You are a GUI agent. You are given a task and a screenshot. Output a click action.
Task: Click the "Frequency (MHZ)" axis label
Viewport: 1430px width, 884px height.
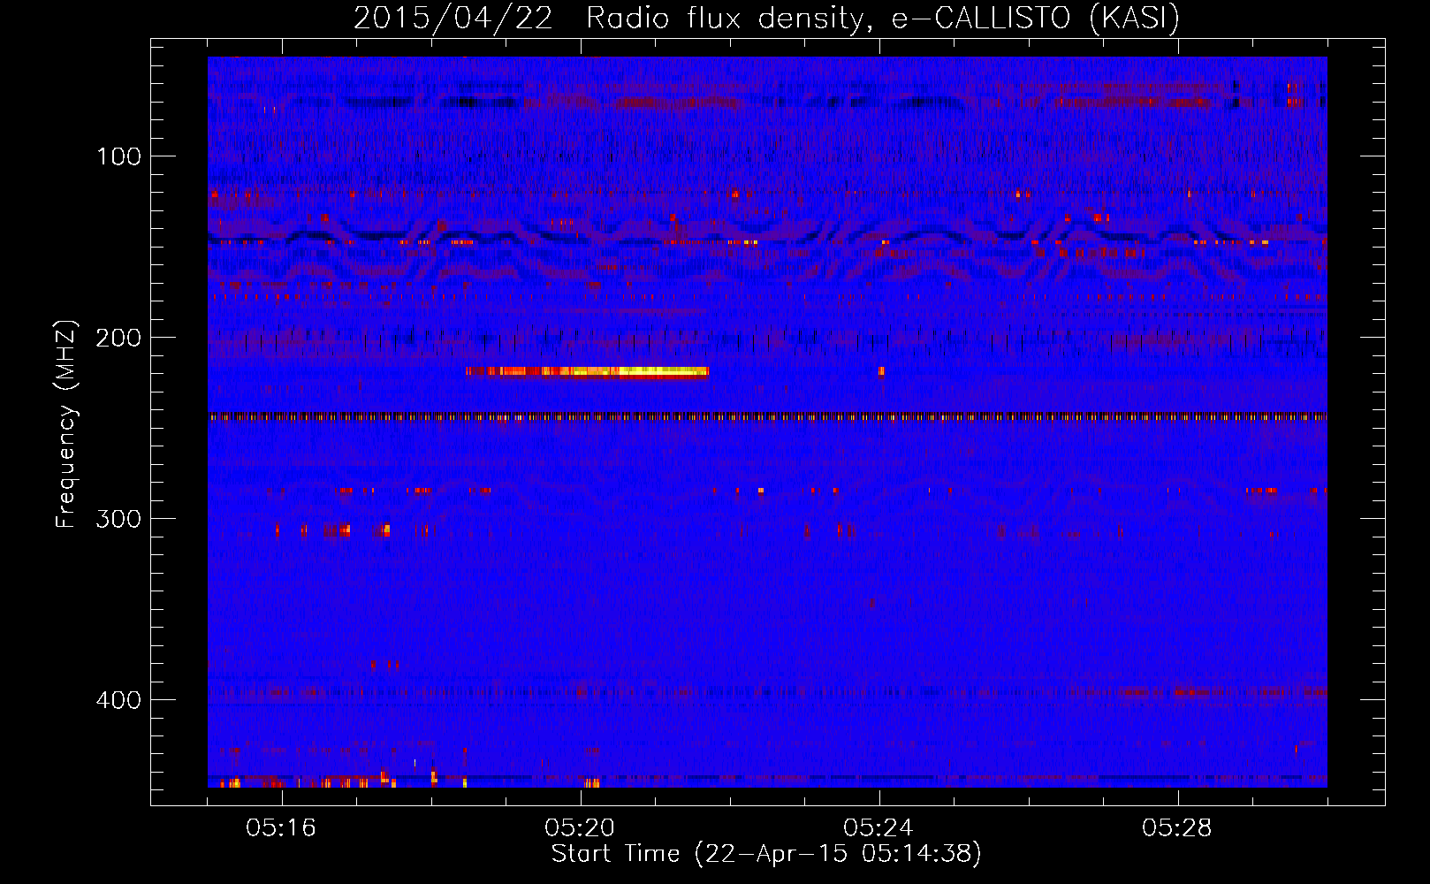click(x=66, y=423)
